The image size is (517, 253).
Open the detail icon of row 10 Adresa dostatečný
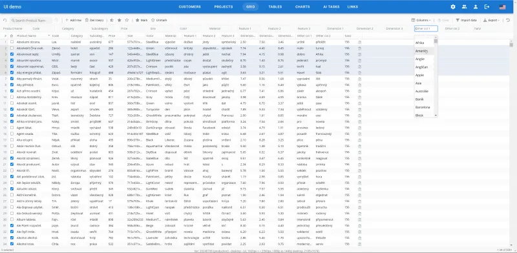pos(359,97)
